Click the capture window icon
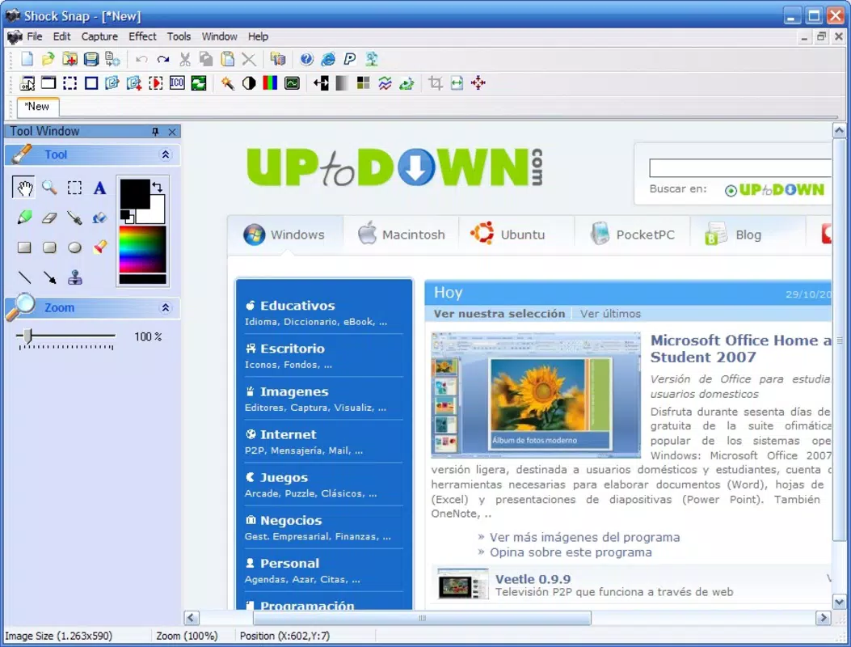This screenshot has width=851, height=647. click(x=48, y=83)
